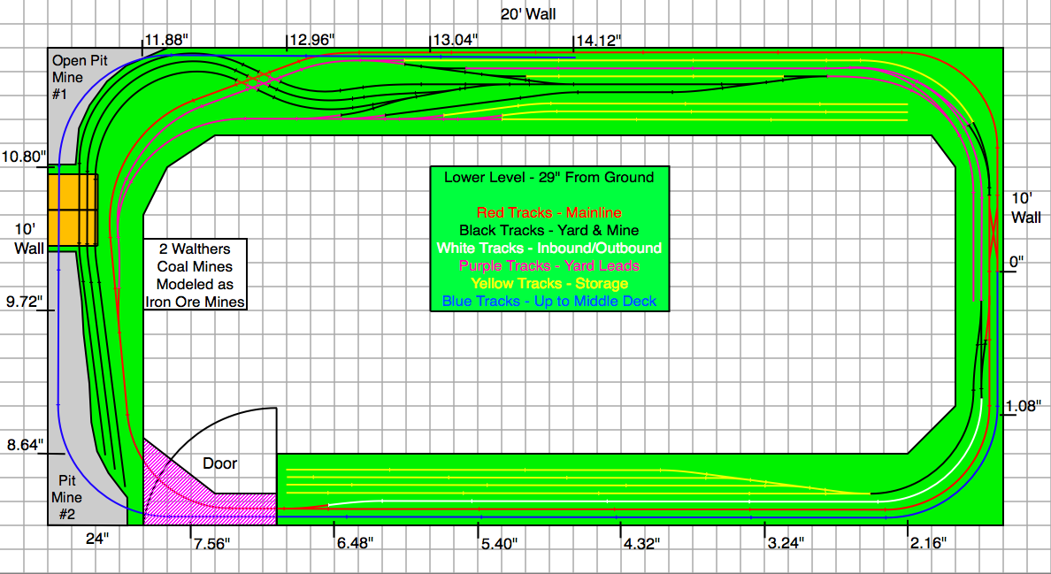The image size is (1051, 574).
Task: Click the "Door" label
Action: click(x=220, y=463)
